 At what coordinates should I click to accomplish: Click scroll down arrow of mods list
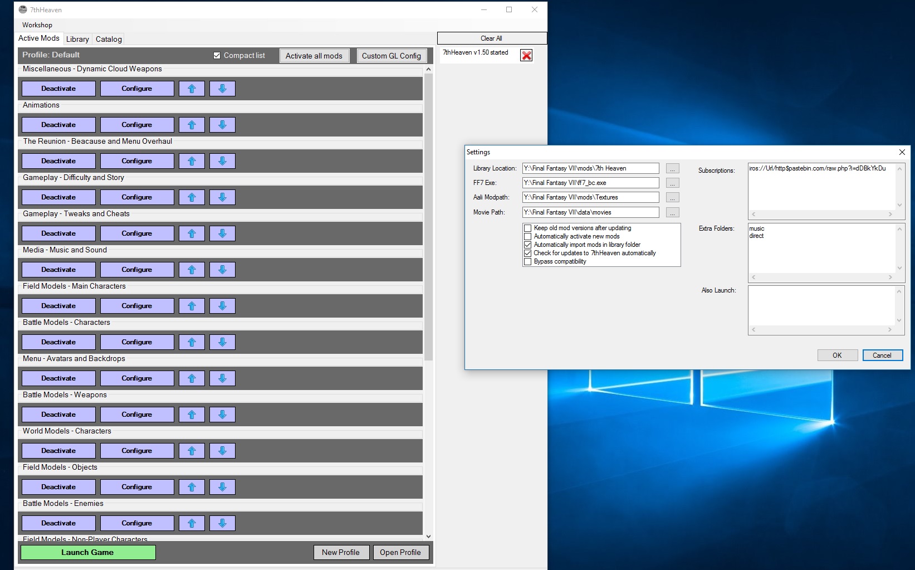[x=428, y=536]
